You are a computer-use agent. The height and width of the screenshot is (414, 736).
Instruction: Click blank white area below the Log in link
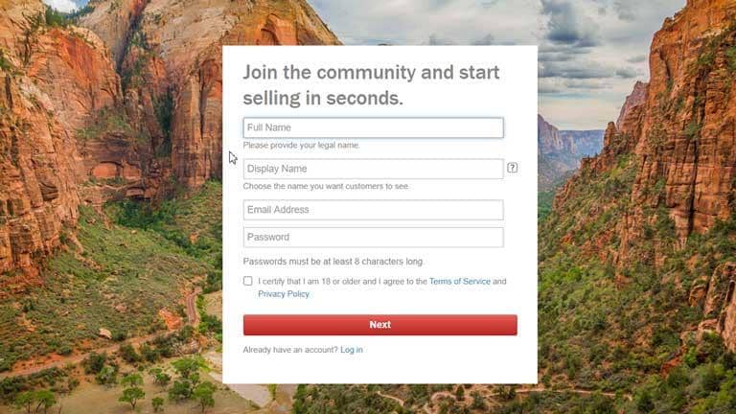pyautogui.click(x=380, y=370)
